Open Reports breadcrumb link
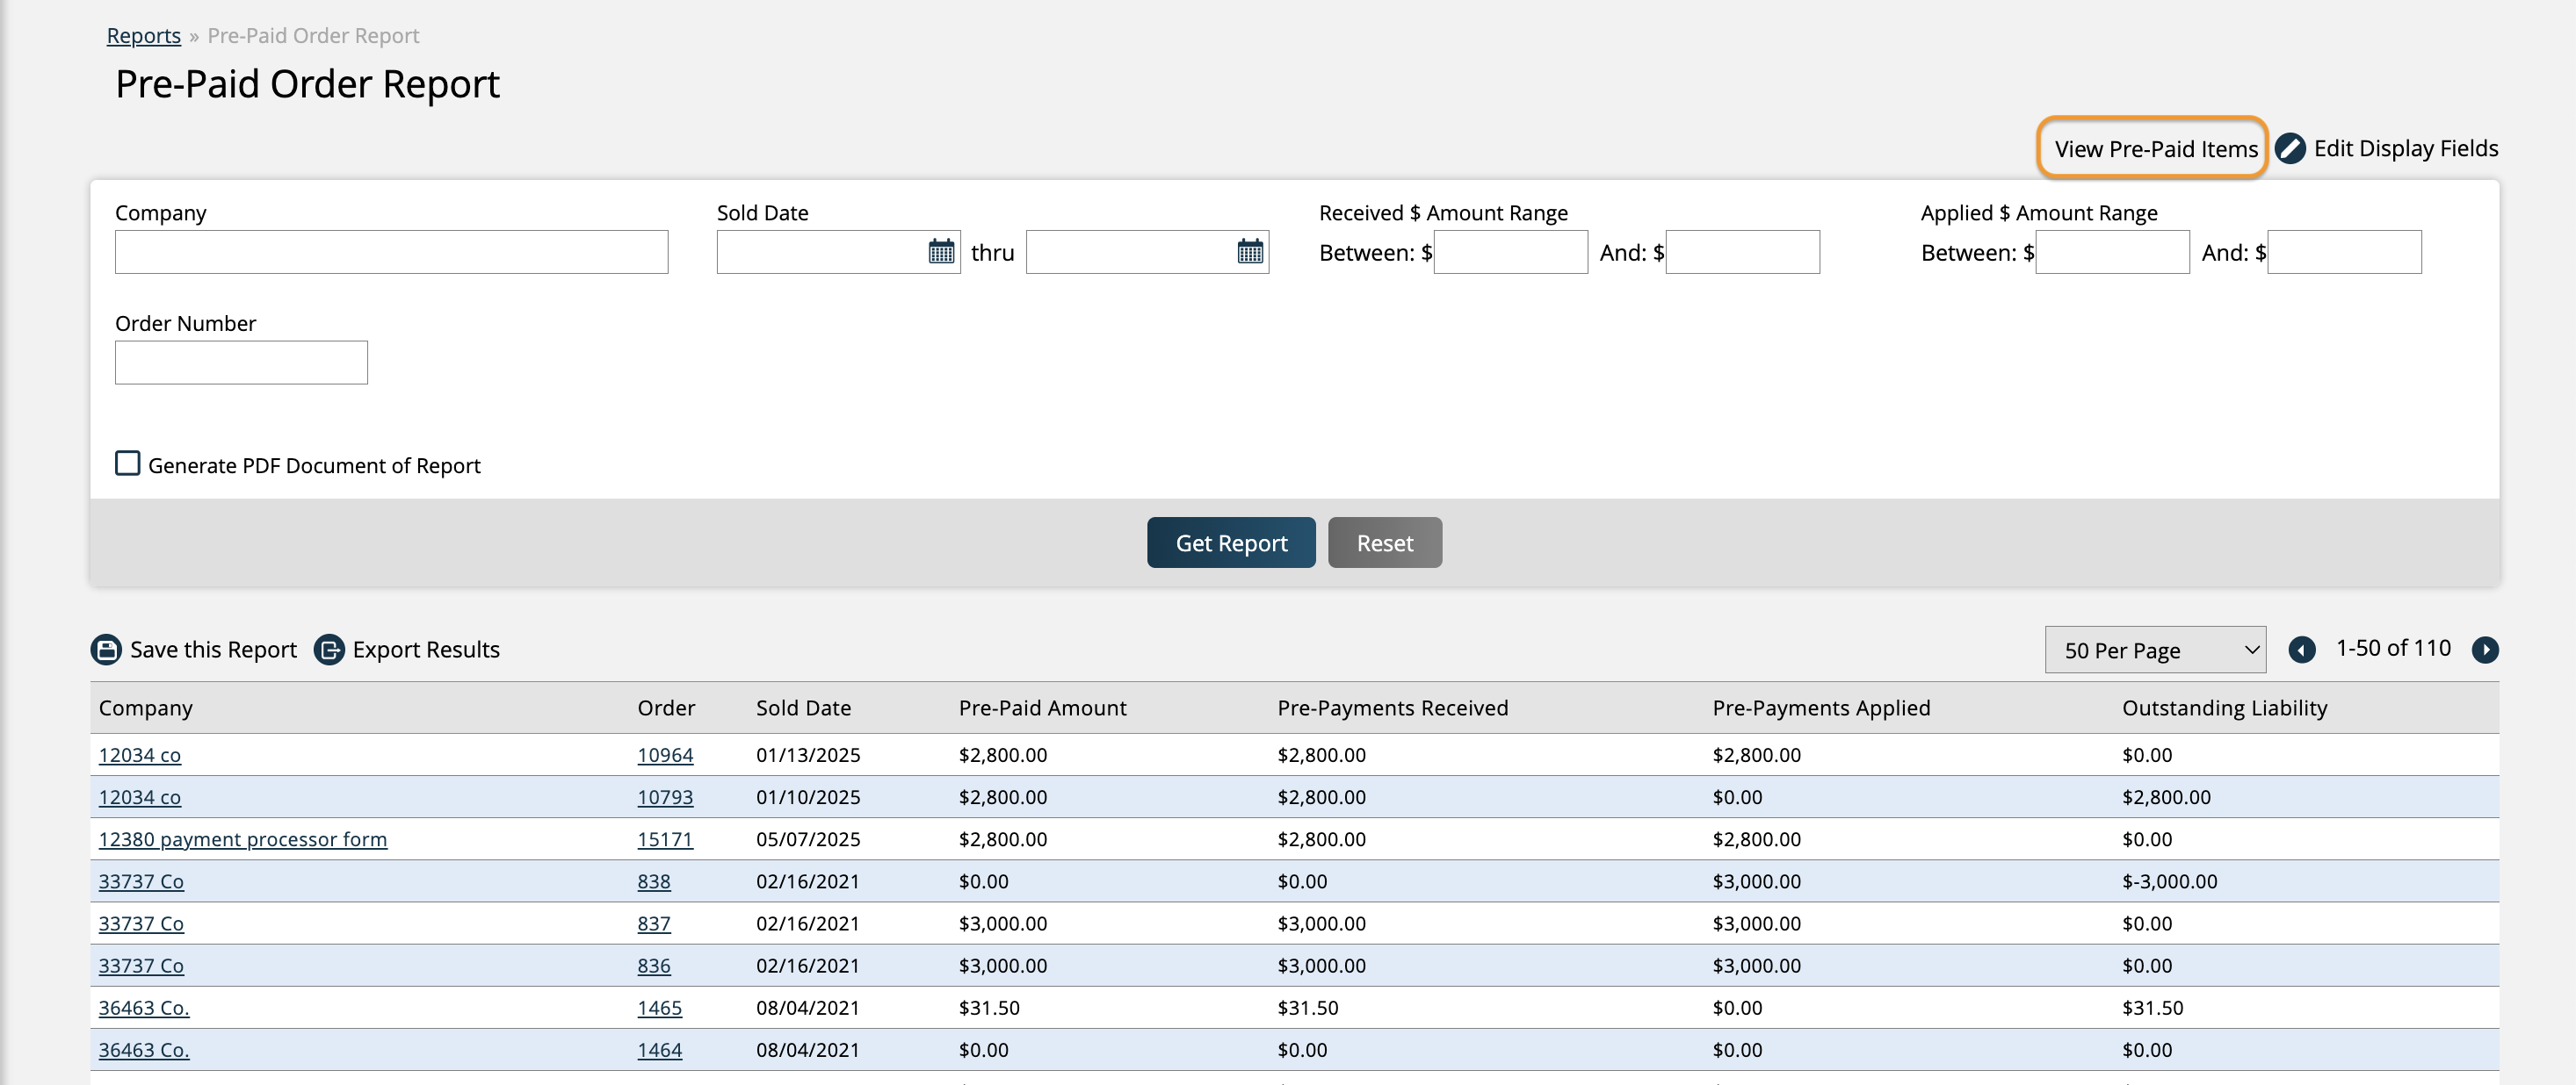Screen dimensions: 2576x1085 [144, 36]
